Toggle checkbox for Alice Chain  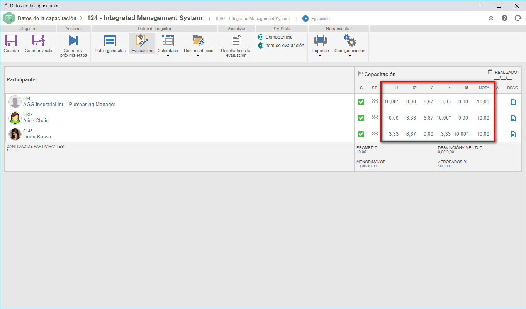(361, 118)
